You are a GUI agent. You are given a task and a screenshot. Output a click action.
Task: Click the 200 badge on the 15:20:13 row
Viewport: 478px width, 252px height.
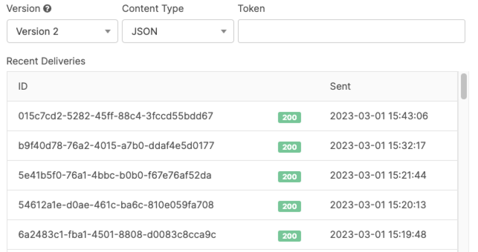tap(289, 206)
